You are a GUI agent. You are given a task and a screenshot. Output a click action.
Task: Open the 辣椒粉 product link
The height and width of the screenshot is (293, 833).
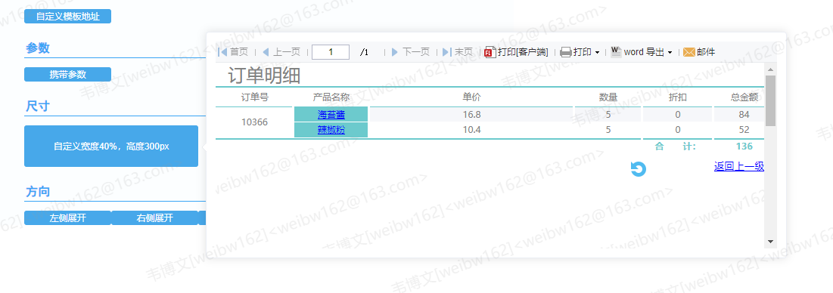pyautogui.click(x=331, y=130)
